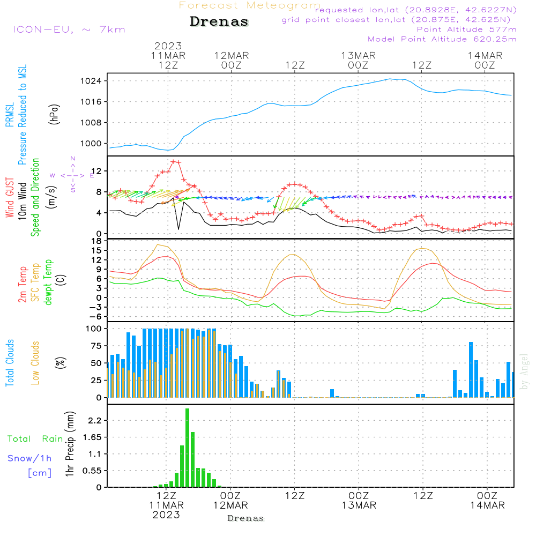Click the 'Point Altitude 577m' text
This screenshot has height=536, width=536.
467,29
